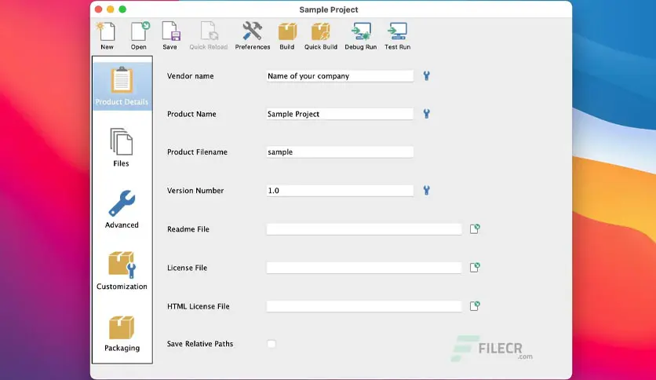Browse for a Readme File

(475, 228)
